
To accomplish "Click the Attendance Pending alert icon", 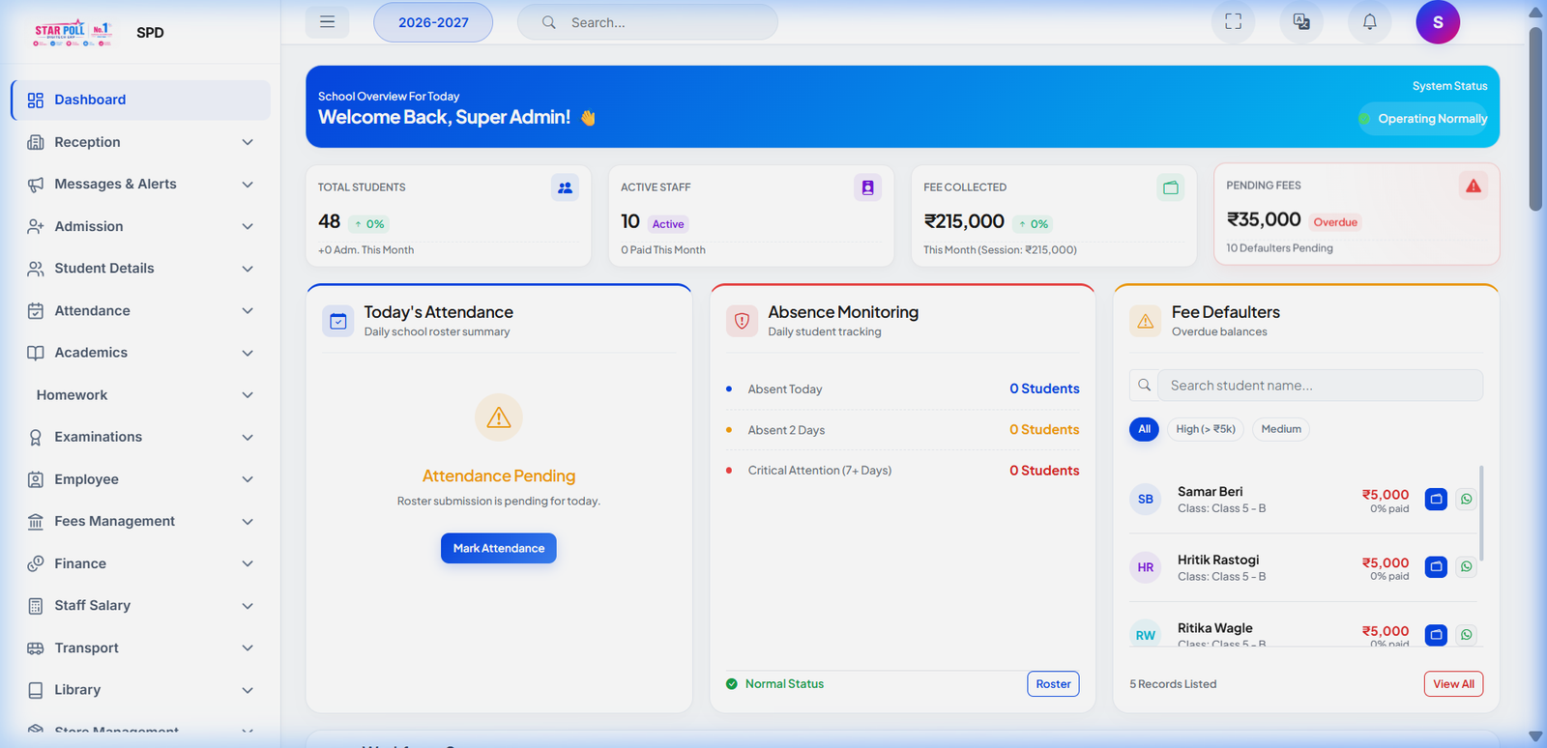I will [499, 417].
